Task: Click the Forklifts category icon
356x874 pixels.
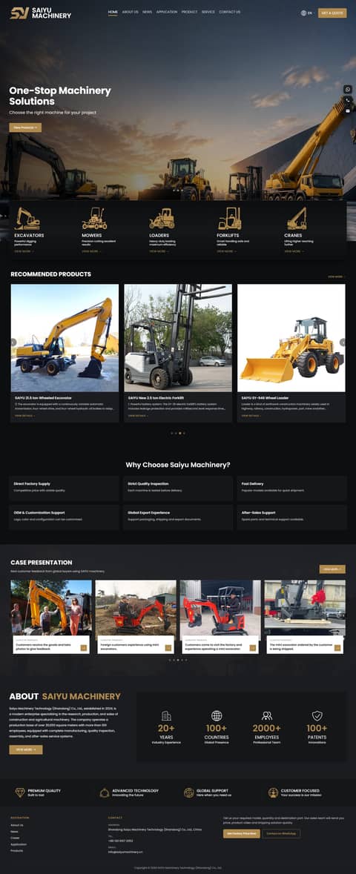Action: click(x=229, y=219)
